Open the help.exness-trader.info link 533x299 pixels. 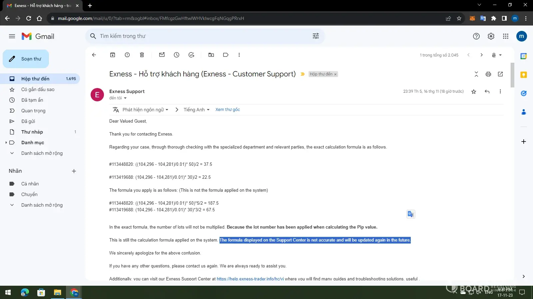pyautogui.click(x=250, y=279)
